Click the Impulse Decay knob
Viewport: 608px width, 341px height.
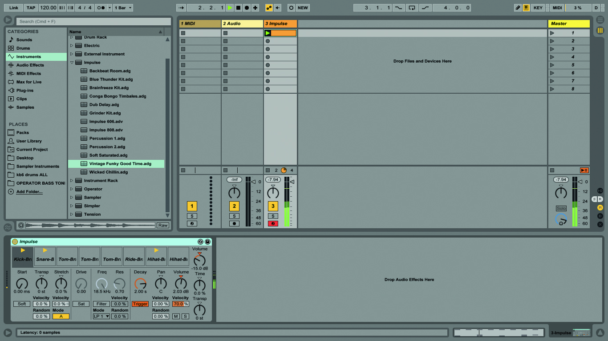[x=140, y=283]
